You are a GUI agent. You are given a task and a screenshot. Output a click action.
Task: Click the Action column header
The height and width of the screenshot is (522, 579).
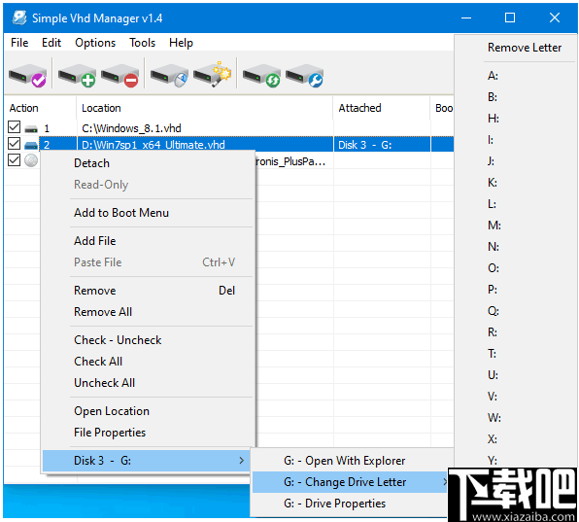pos(40,108)
